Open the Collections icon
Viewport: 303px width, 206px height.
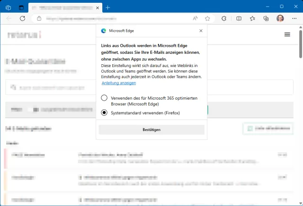point(266,18)
